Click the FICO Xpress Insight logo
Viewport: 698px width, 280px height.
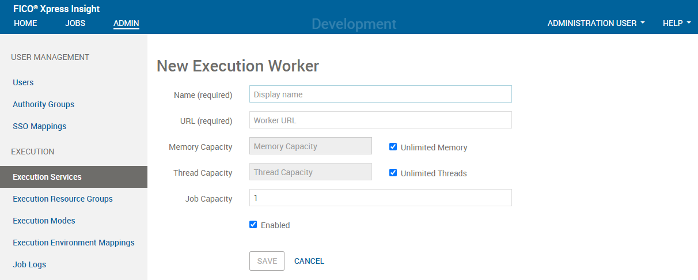pos(56,9)
